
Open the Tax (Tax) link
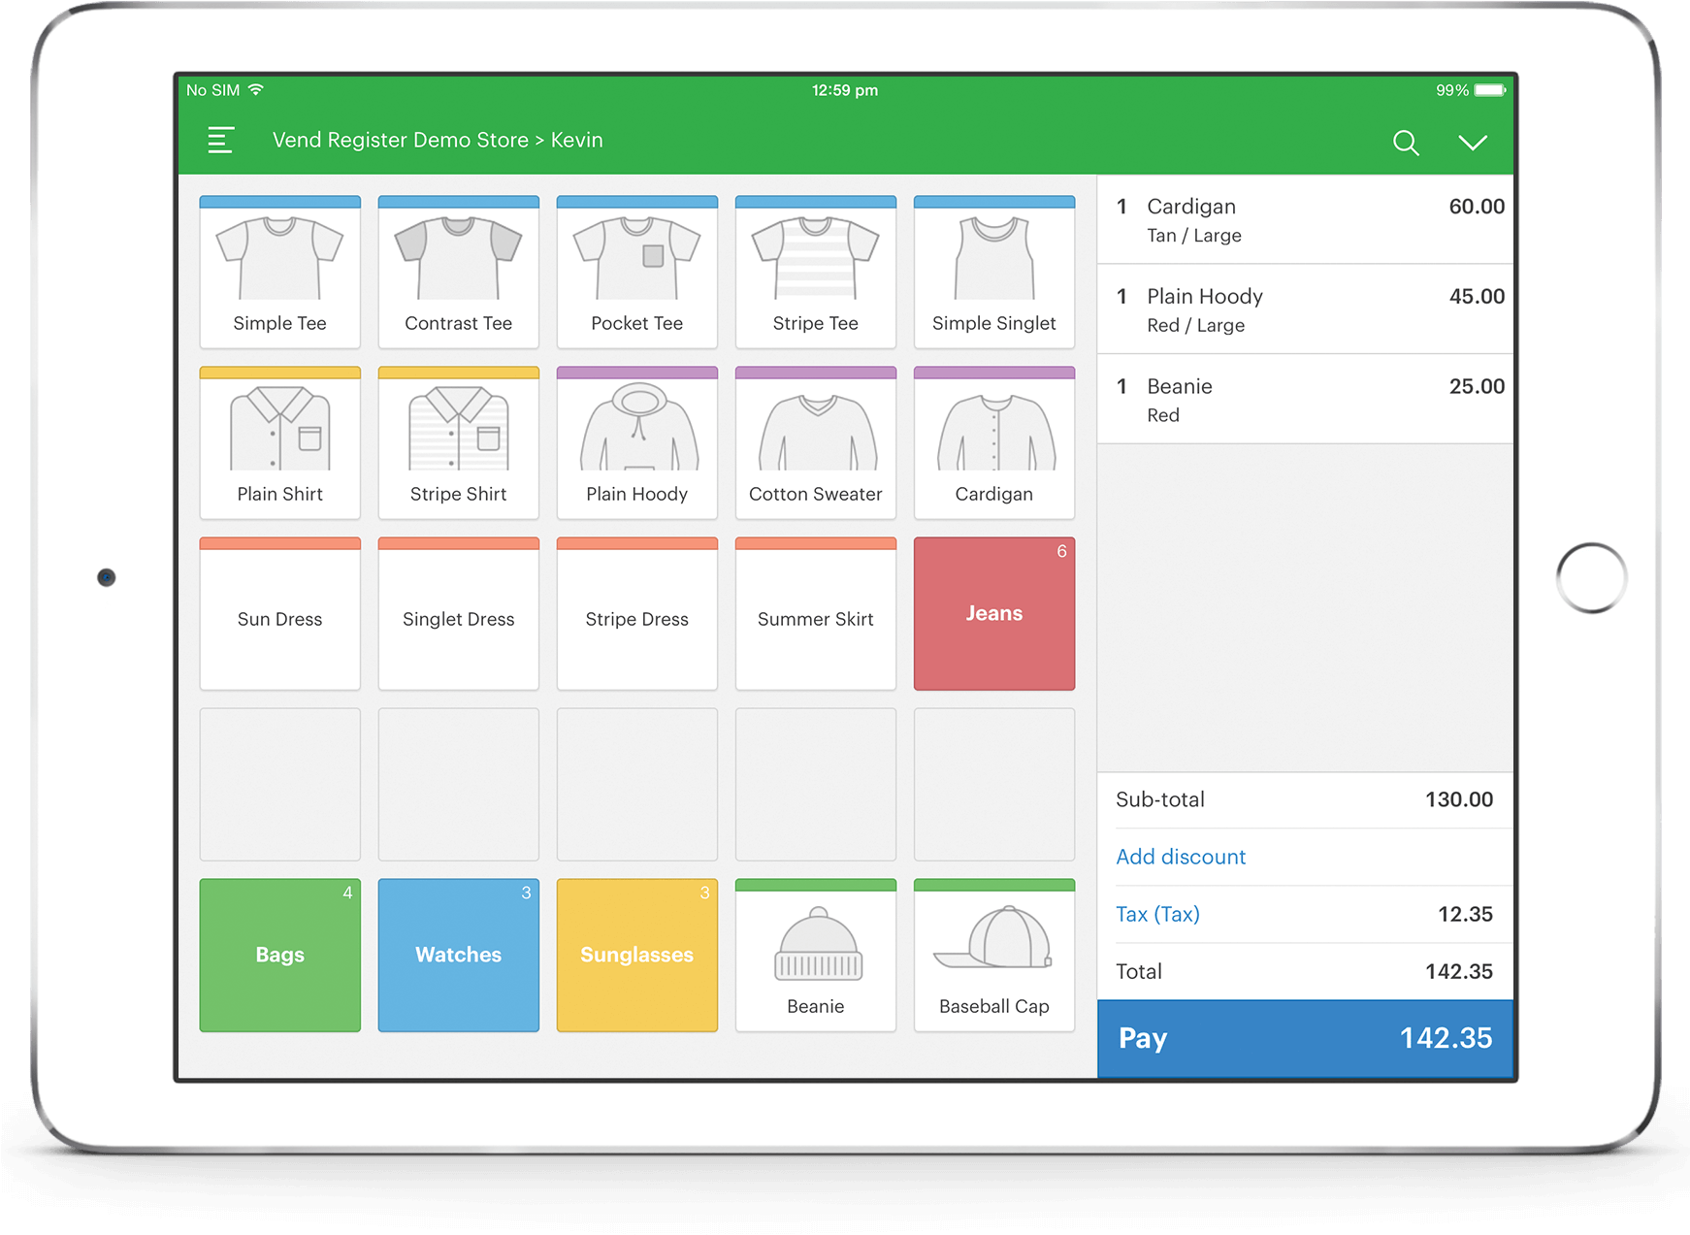point(1157,914)
